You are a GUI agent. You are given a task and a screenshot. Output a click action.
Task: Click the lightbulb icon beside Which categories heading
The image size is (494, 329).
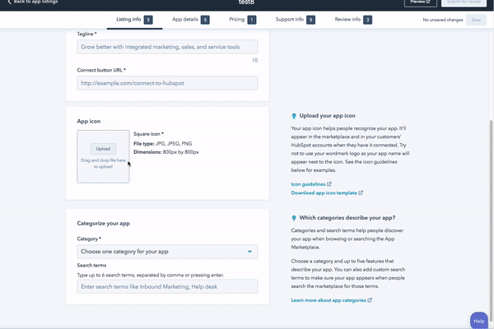tap(284, 217)
